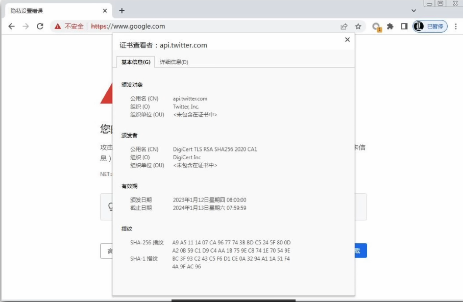Image resolution: width=463 pixels, height=302 pixels.
Task: Reload the current page
Action: 40,27
